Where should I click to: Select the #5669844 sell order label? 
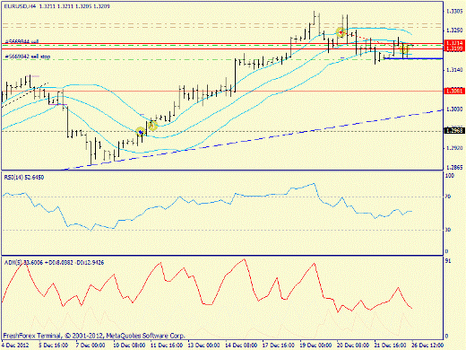click(x=22, y=41)
